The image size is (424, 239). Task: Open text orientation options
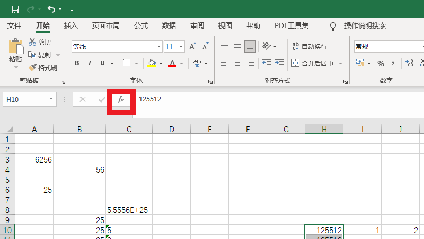pyautogui.click(x=269, y=46)
